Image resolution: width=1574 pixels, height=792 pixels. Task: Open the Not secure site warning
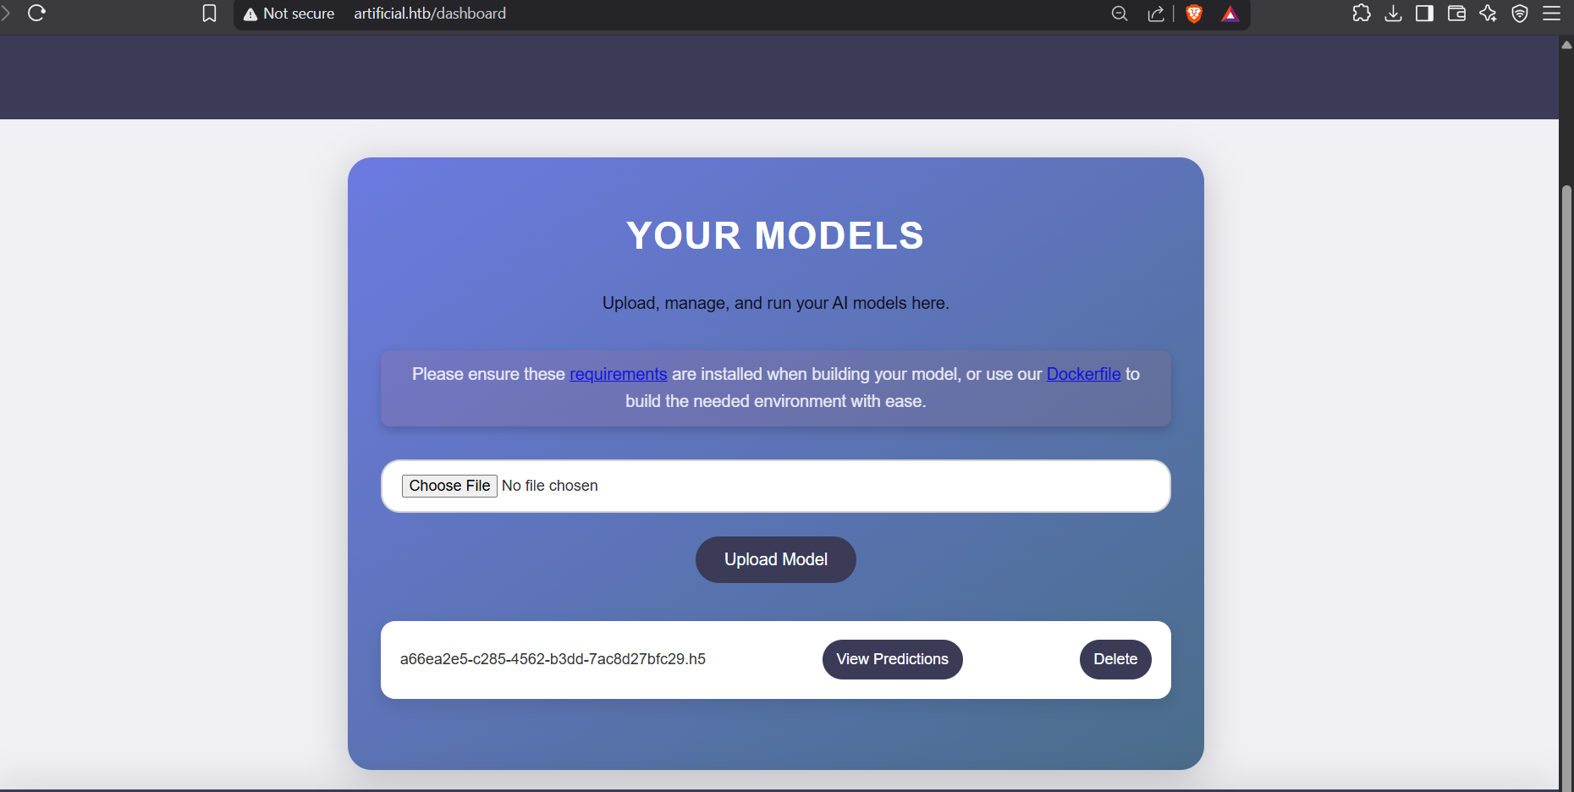tap(289, 14)
